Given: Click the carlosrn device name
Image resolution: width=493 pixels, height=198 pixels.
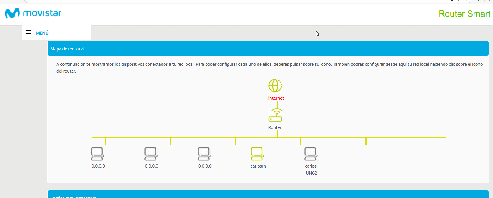Looking at the screenshot, I should point(258,166).
